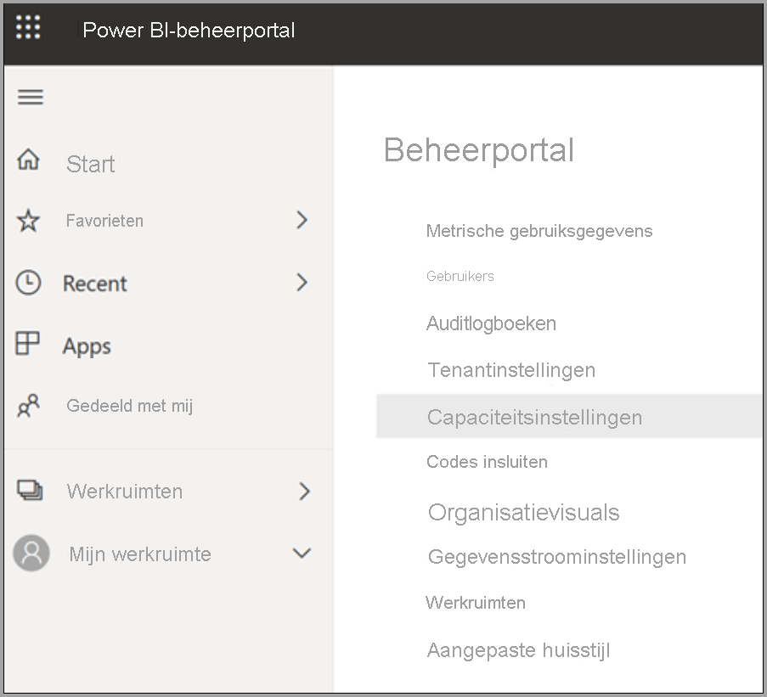
Task: Open Auditlogboeken
Action: pos(491,323)
